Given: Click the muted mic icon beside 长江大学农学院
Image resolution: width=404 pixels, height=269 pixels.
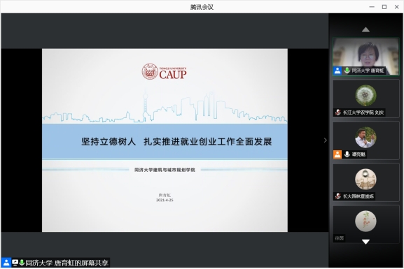Looking at the screenshot, I should (x=338, y=112).
